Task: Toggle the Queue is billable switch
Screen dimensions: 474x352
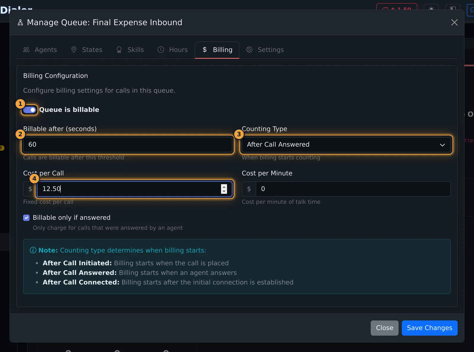Action: [30, 110]
